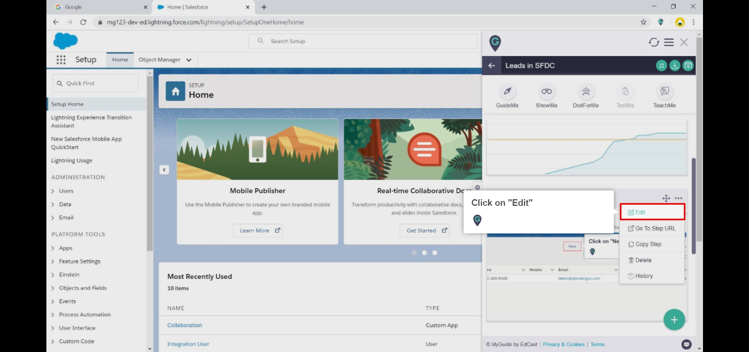
Task: Expand Email tree item
Action: (x=53, y=218)
